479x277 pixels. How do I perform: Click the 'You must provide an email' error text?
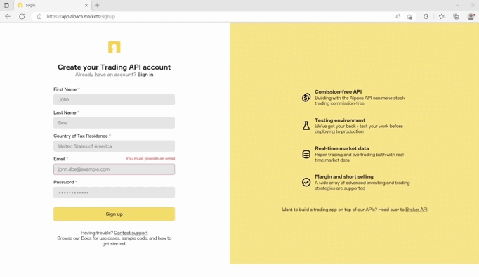tap(150, 159)
